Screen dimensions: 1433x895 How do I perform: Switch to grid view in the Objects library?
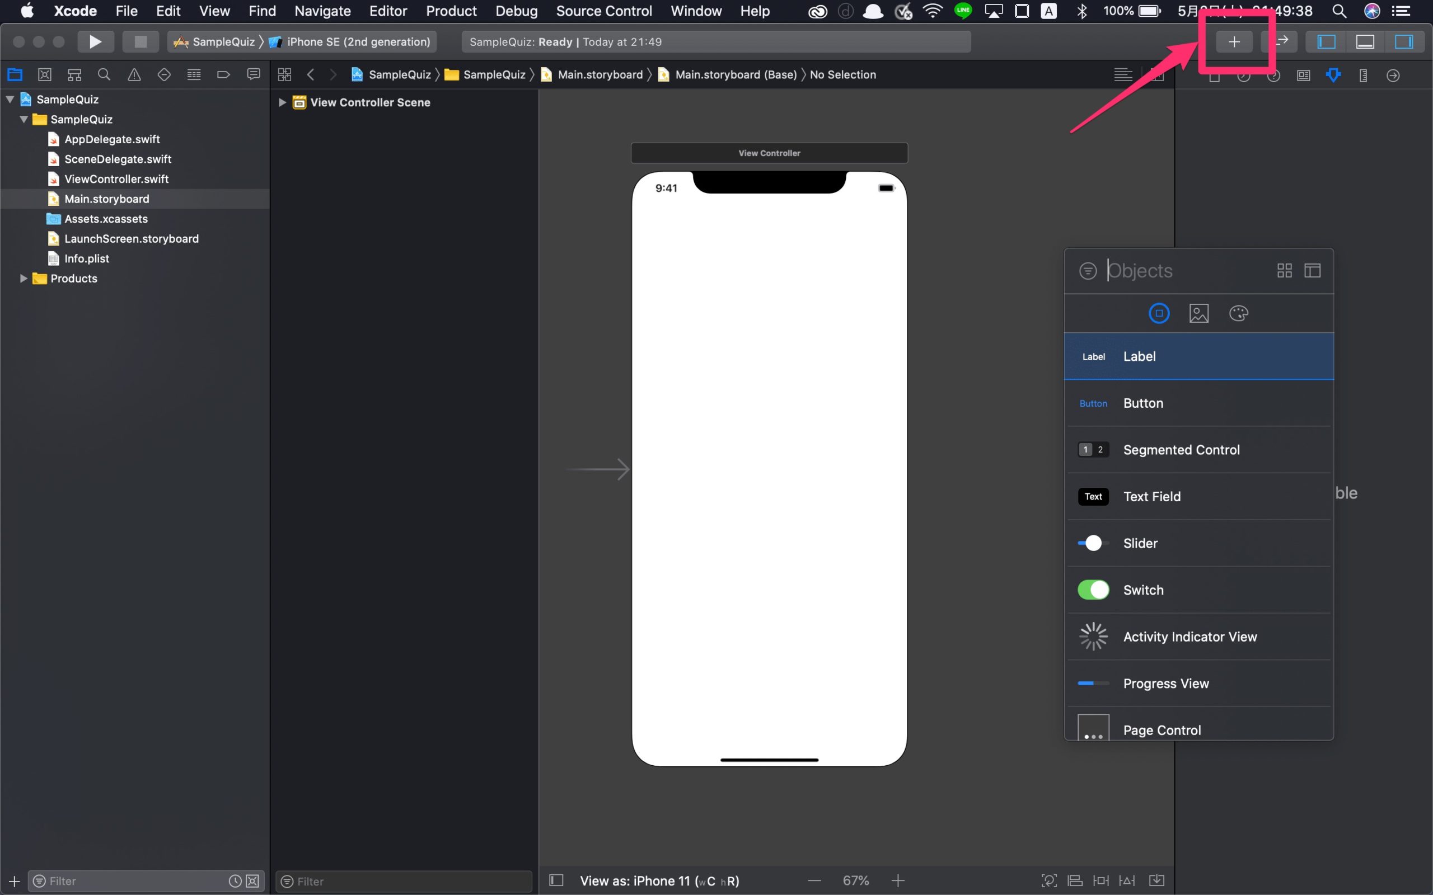(1284, 270)
